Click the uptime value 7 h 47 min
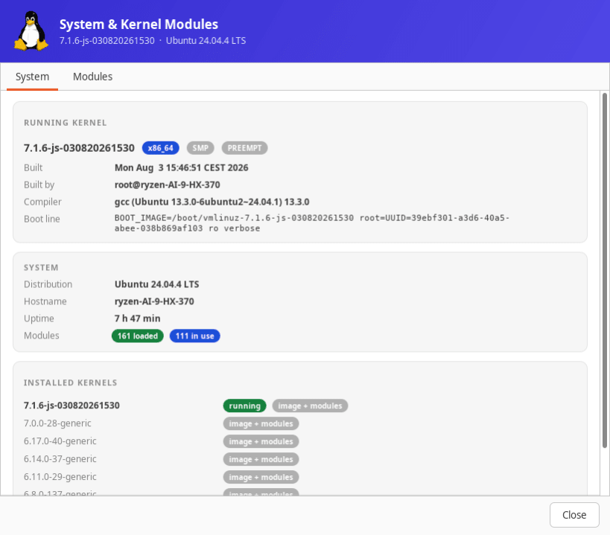Image resolution: width=610 pixels, height=535 pixels. pyautogui.click(x=137, y=318)
